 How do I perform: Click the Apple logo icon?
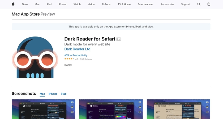13,4
